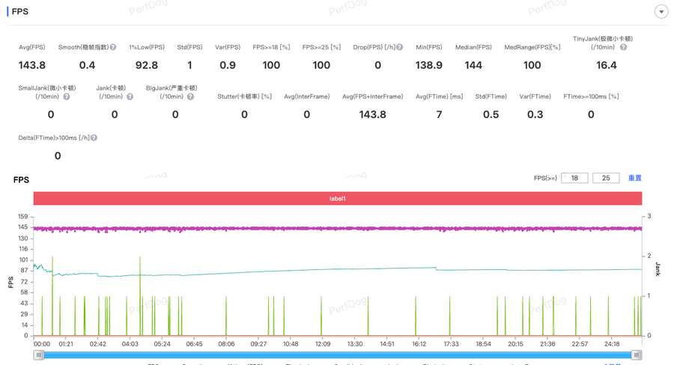Click question mark next to Jank(卡顿)

coord(130,96)
